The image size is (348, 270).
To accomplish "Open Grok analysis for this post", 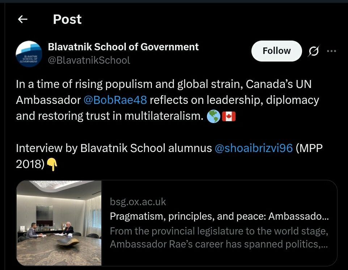I will pos(313,51).
